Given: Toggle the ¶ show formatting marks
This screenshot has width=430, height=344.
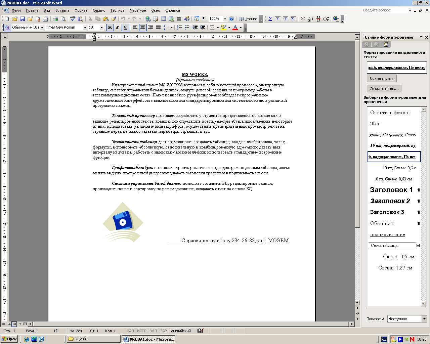Looking at the screenshot, I should [x=204, y=19].
